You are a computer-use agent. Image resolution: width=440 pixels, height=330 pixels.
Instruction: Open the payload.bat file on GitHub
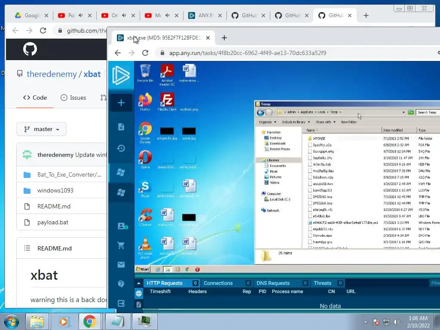(x=53, y=222)
